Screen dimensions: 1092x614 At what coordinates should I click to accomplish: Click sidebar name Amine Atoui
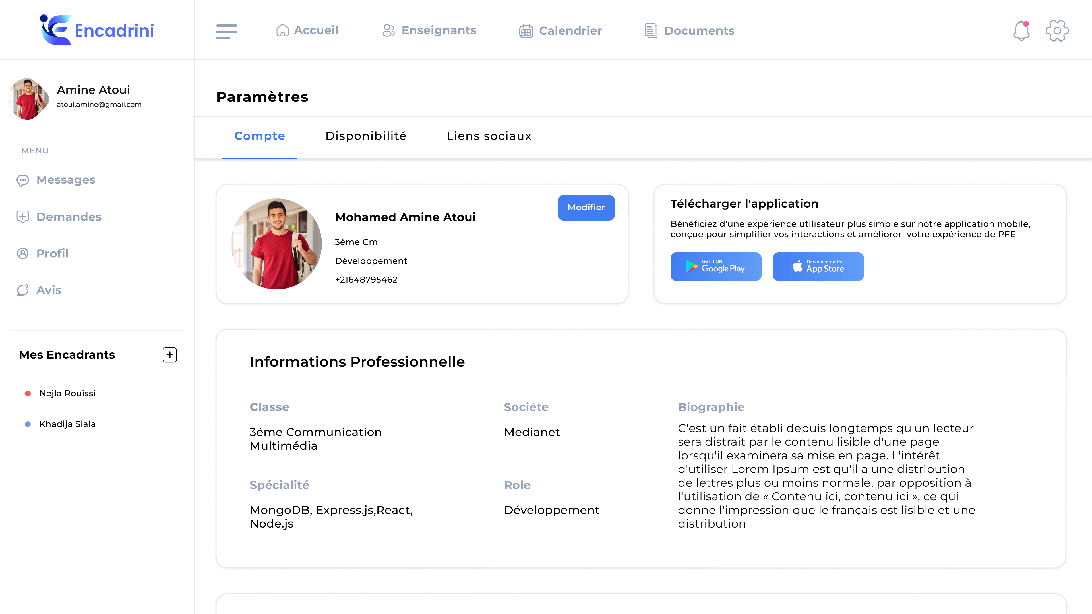click(93, 90)
